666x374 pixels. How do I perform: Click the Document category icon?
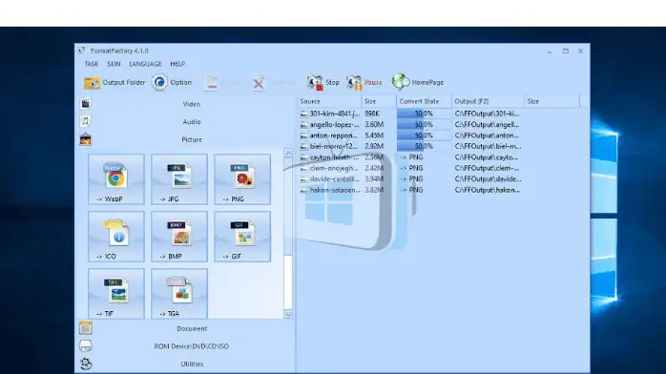point(85,328)
